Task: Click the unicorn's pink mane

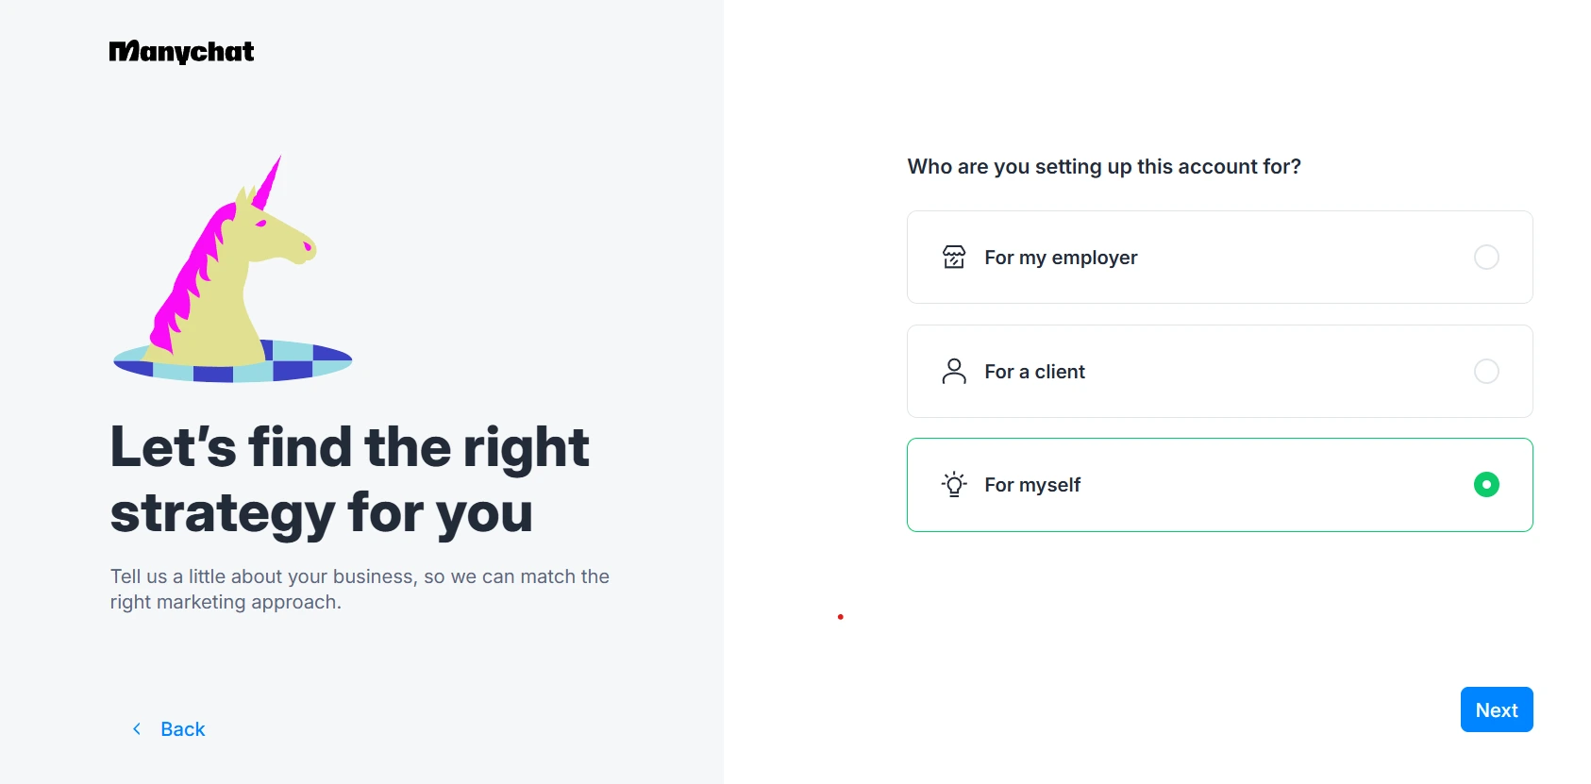Action: pos(193,274)
